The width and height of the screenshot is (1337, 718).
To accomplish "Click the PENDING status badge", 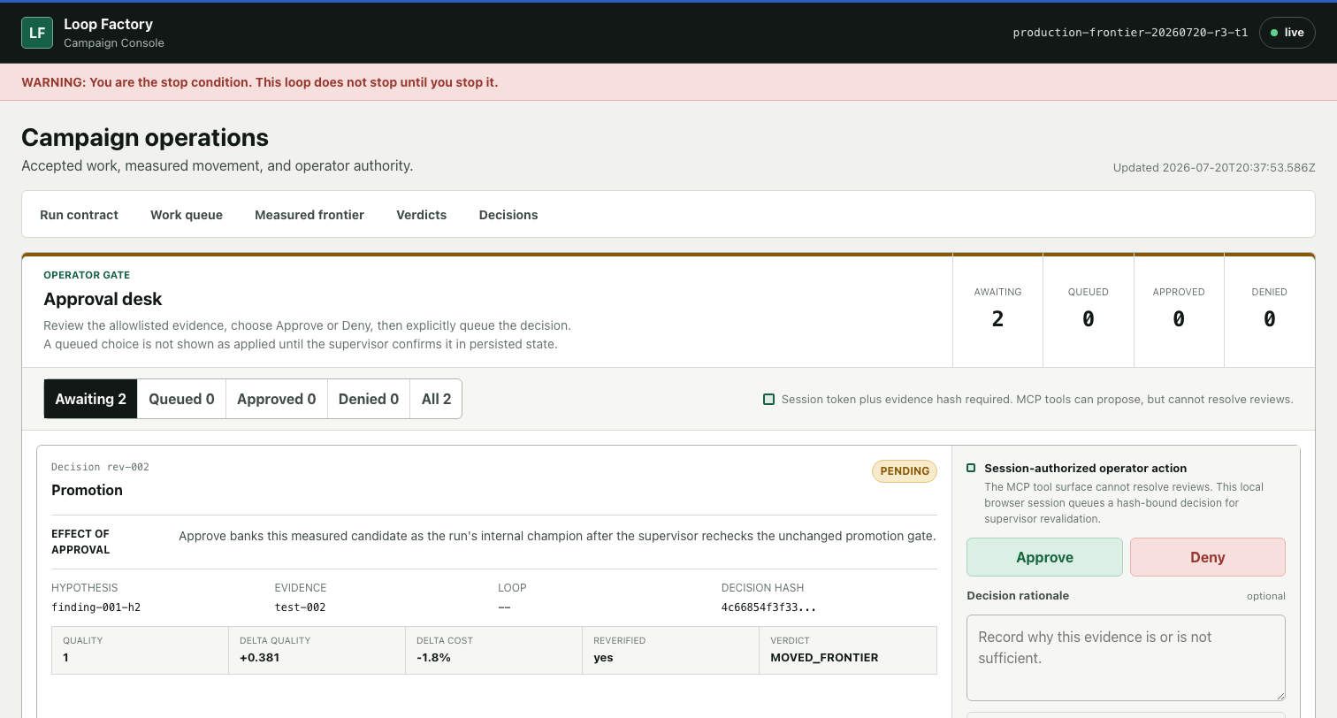I will 905,470.
